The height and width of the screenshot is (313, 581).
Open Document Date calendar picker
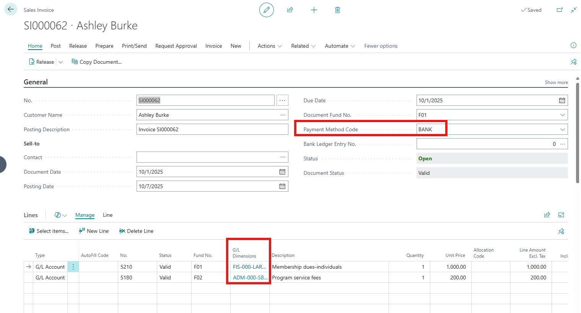click(282, 172)
